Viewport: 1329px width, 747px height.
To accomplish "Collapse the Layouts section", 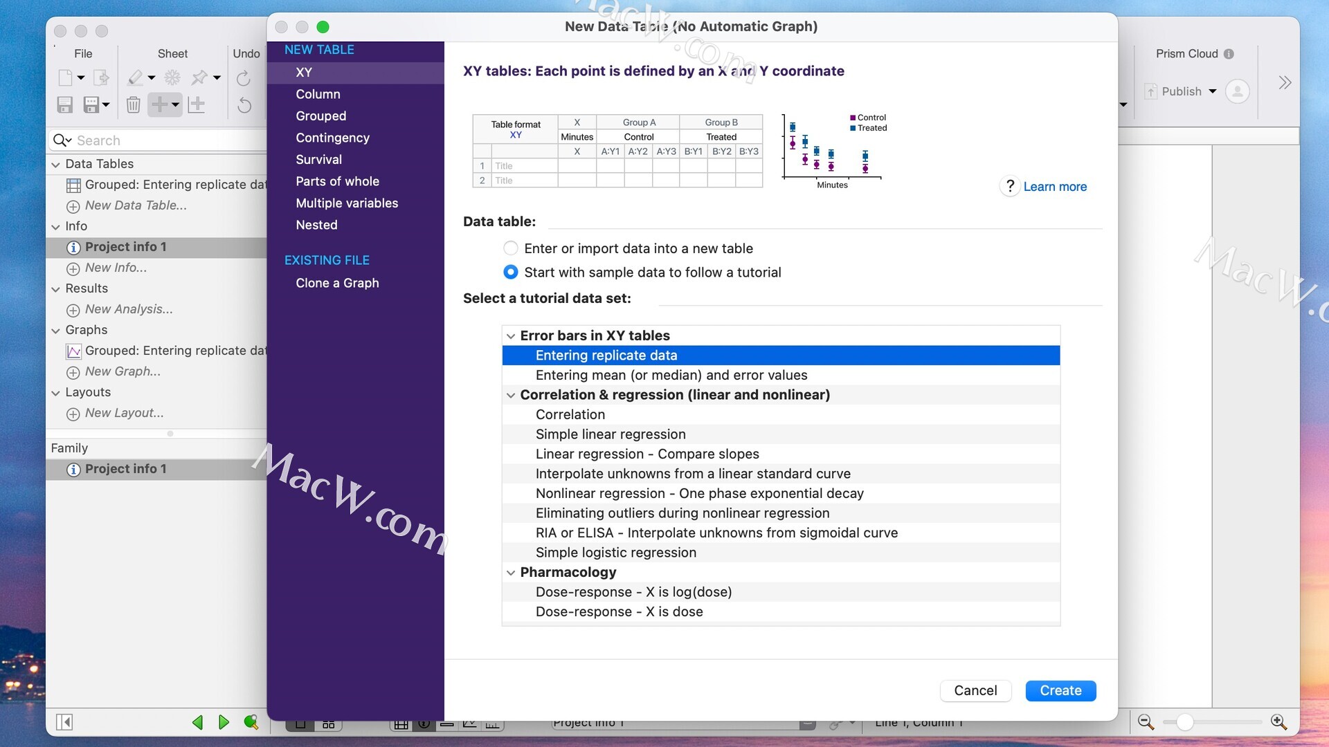I will pyautogui.click(x=55, y=393).
